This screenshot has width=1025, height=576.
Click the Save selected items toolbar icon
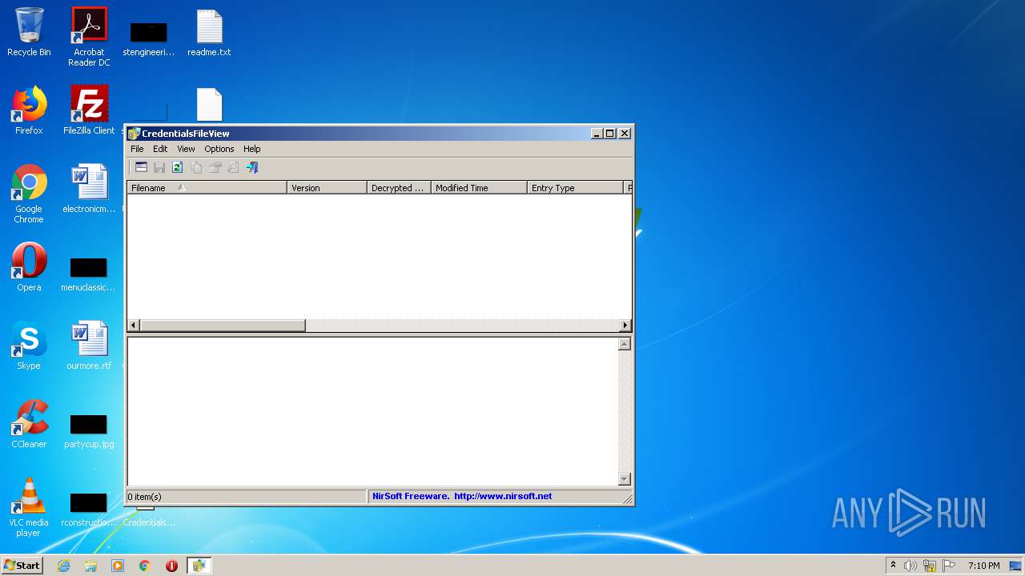tap(159, 167)
